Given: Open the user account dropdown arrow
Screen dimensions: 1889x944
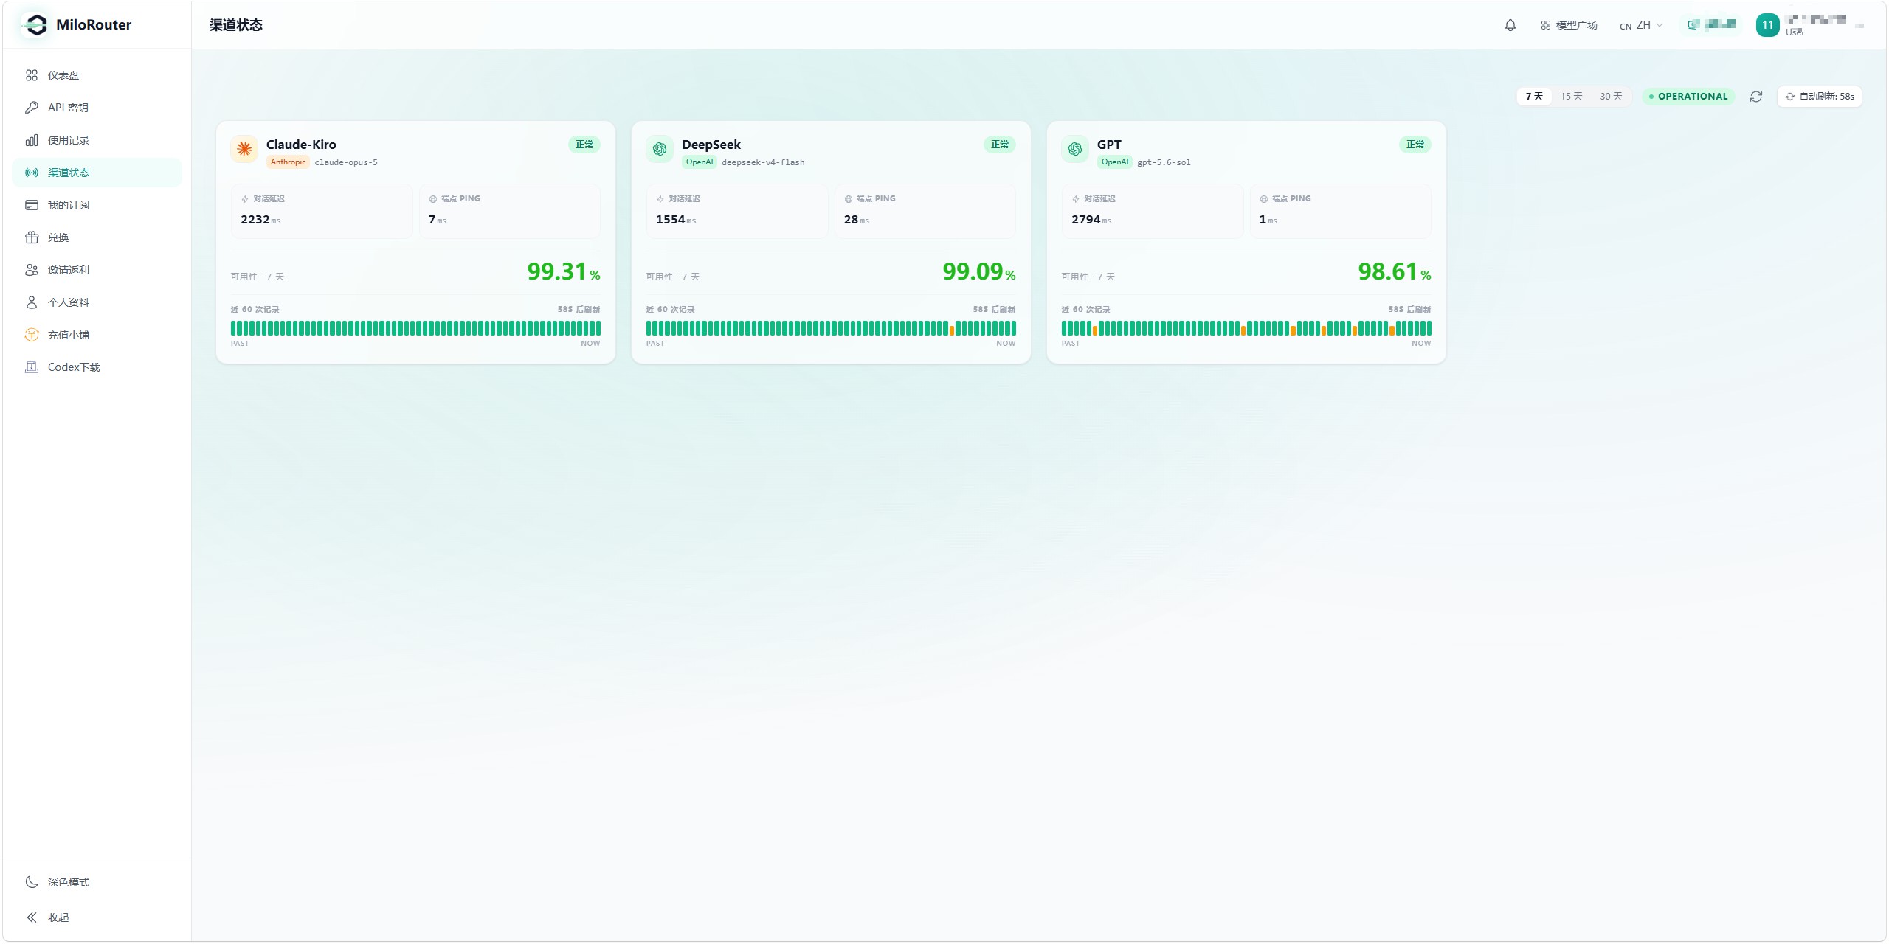Looking at the screenshot, I should click(x=1859, y=25).
